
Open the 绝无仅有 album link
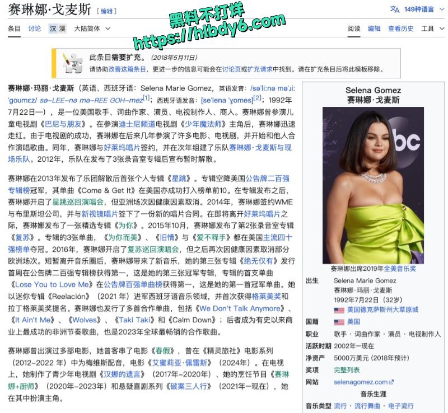259,261
